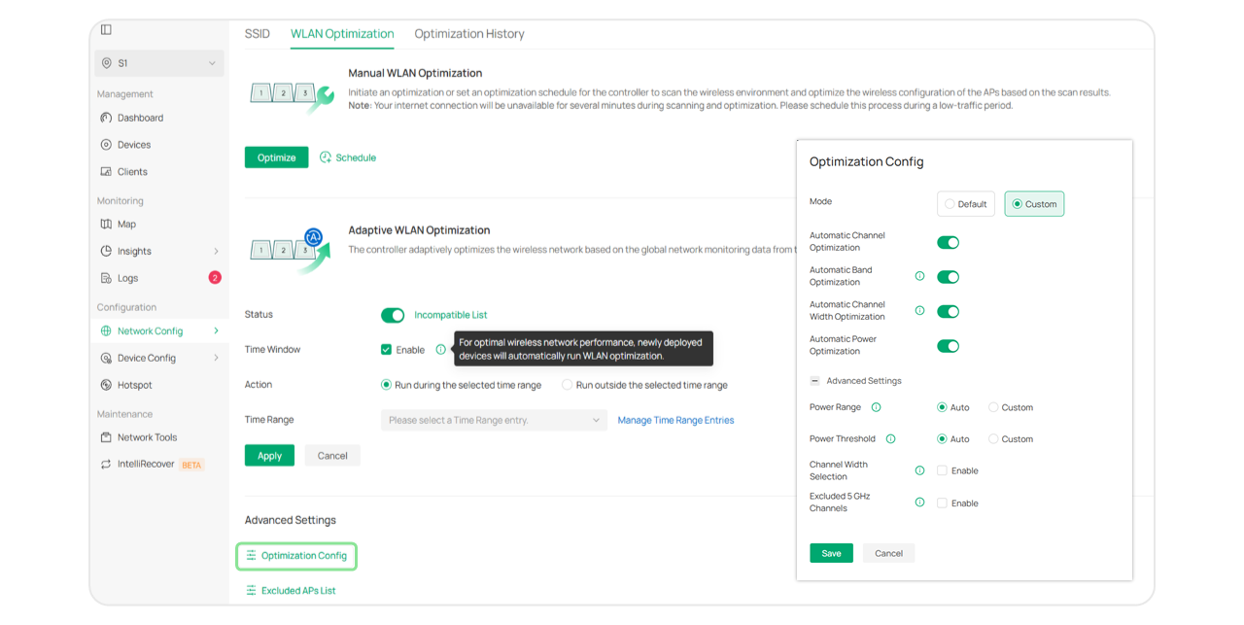Open the Devices page
Screen dimensions: 1244x625
click(x=134, y=145)
